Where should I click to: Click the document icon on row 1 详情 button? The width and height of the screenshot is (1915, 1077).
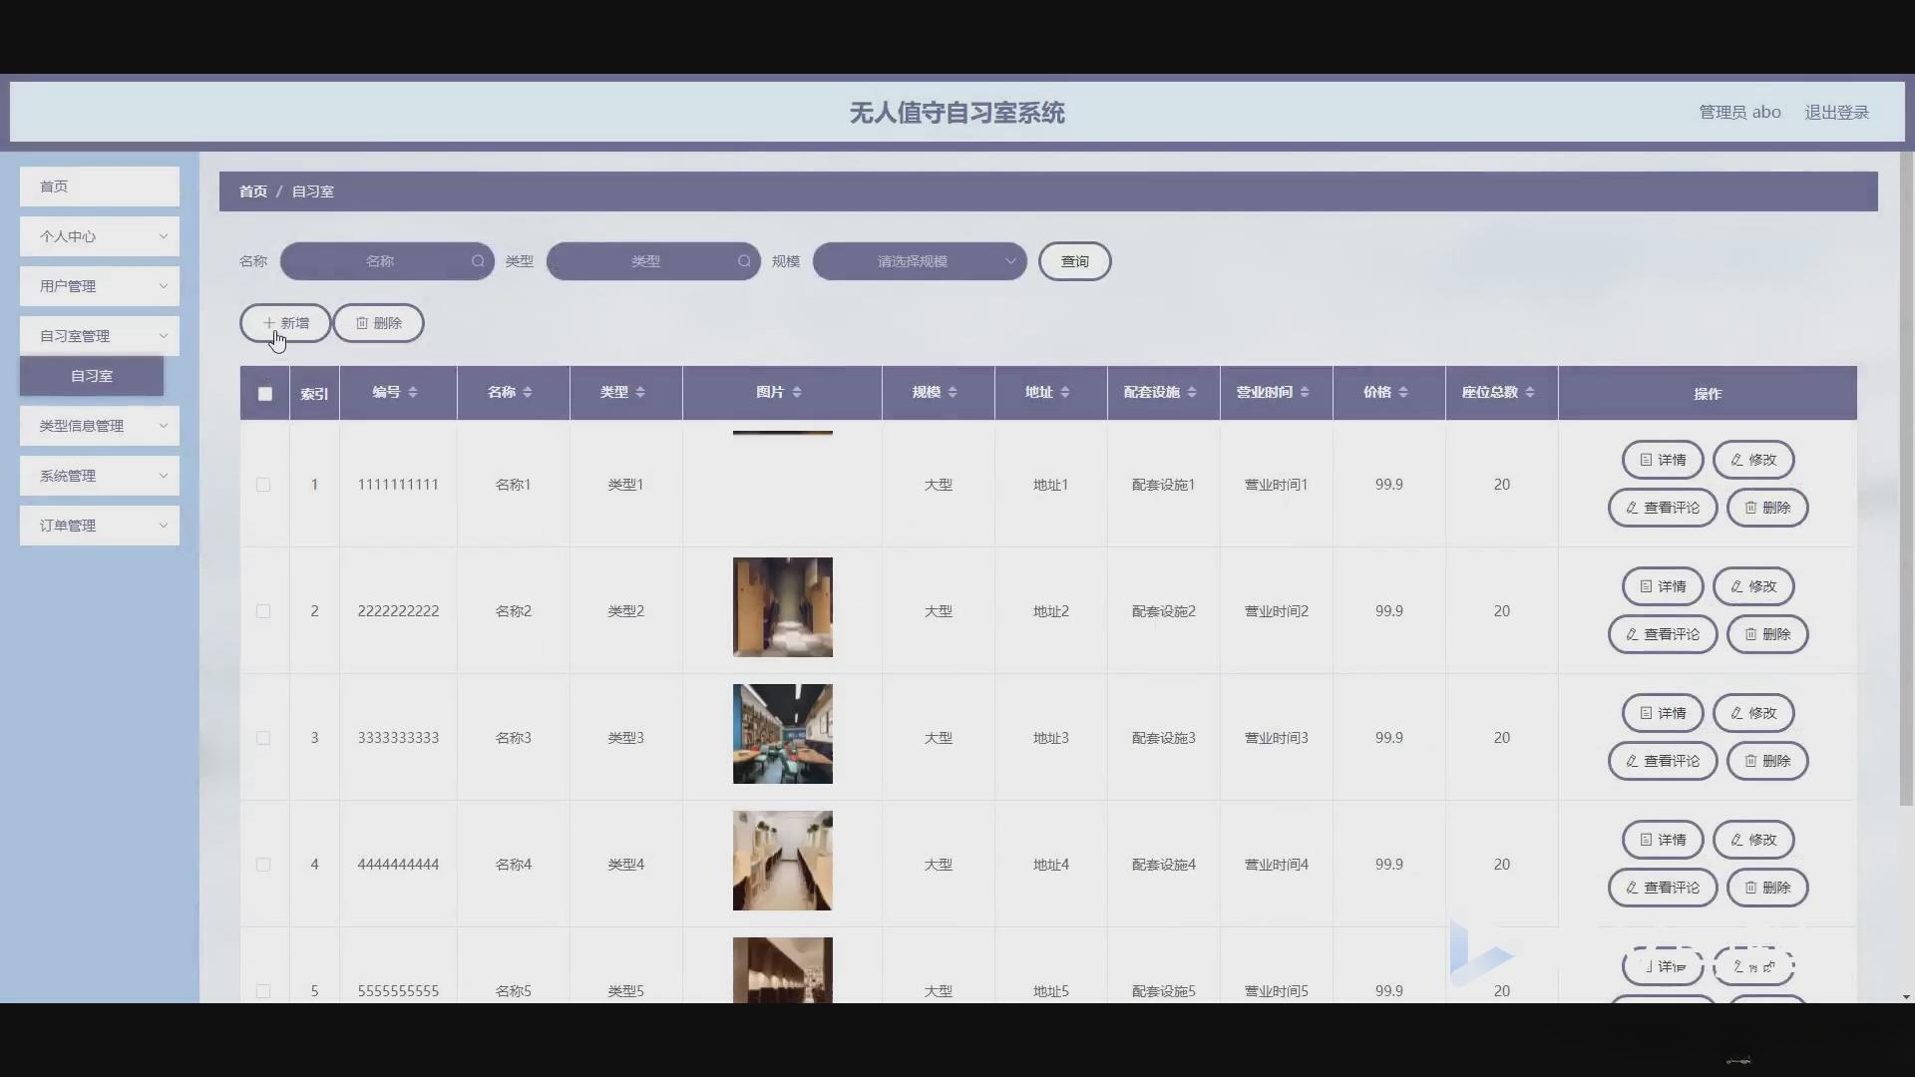pos(1645,460)
